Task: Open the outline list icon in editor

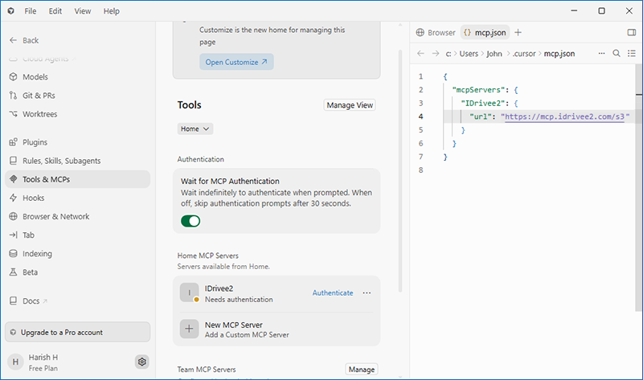Action: [x=632, y=53]
